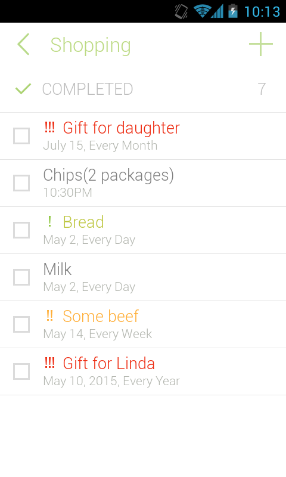The width and height of the screenshot is (286, 477).
Task: Tick the Bread checkbox
Action: pyautogui.click(x=21, y=230)
